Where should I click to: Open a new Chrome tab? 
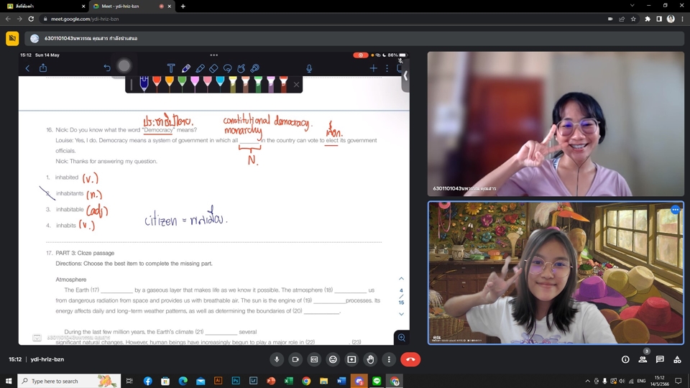coord(183,6)
